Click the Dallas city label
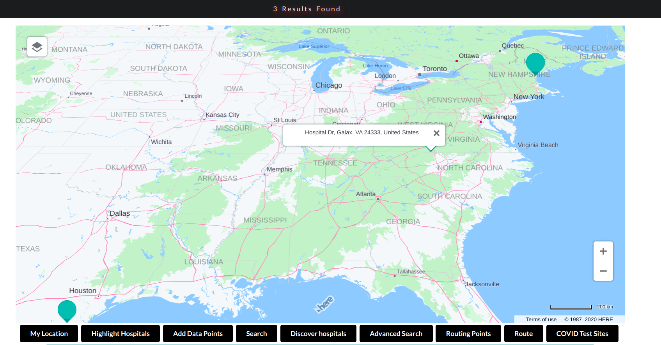Screen dimensions: 661x345 point(120,213)
